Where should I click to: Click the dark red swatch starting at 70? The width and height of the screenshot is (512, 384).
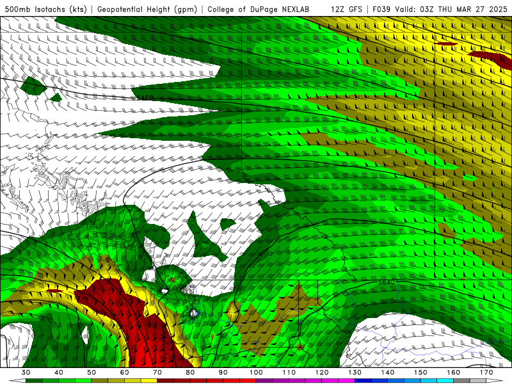166,380
